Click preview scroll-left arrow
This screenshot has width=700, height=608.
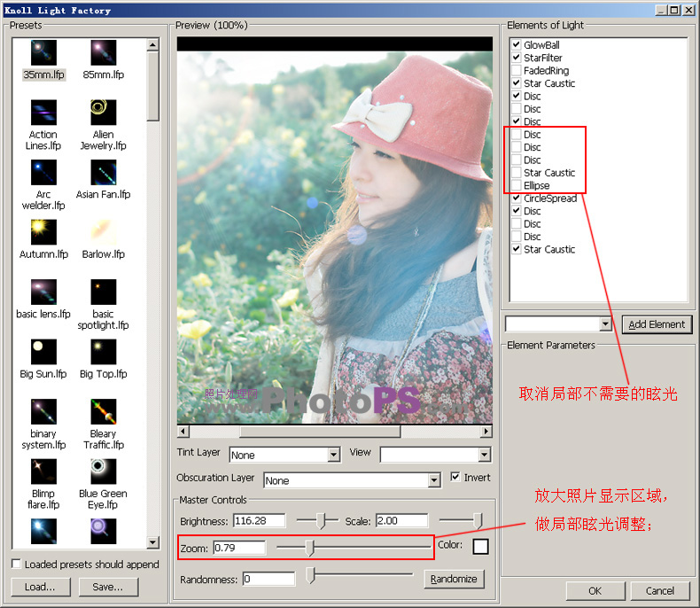(x=183, y=432)
